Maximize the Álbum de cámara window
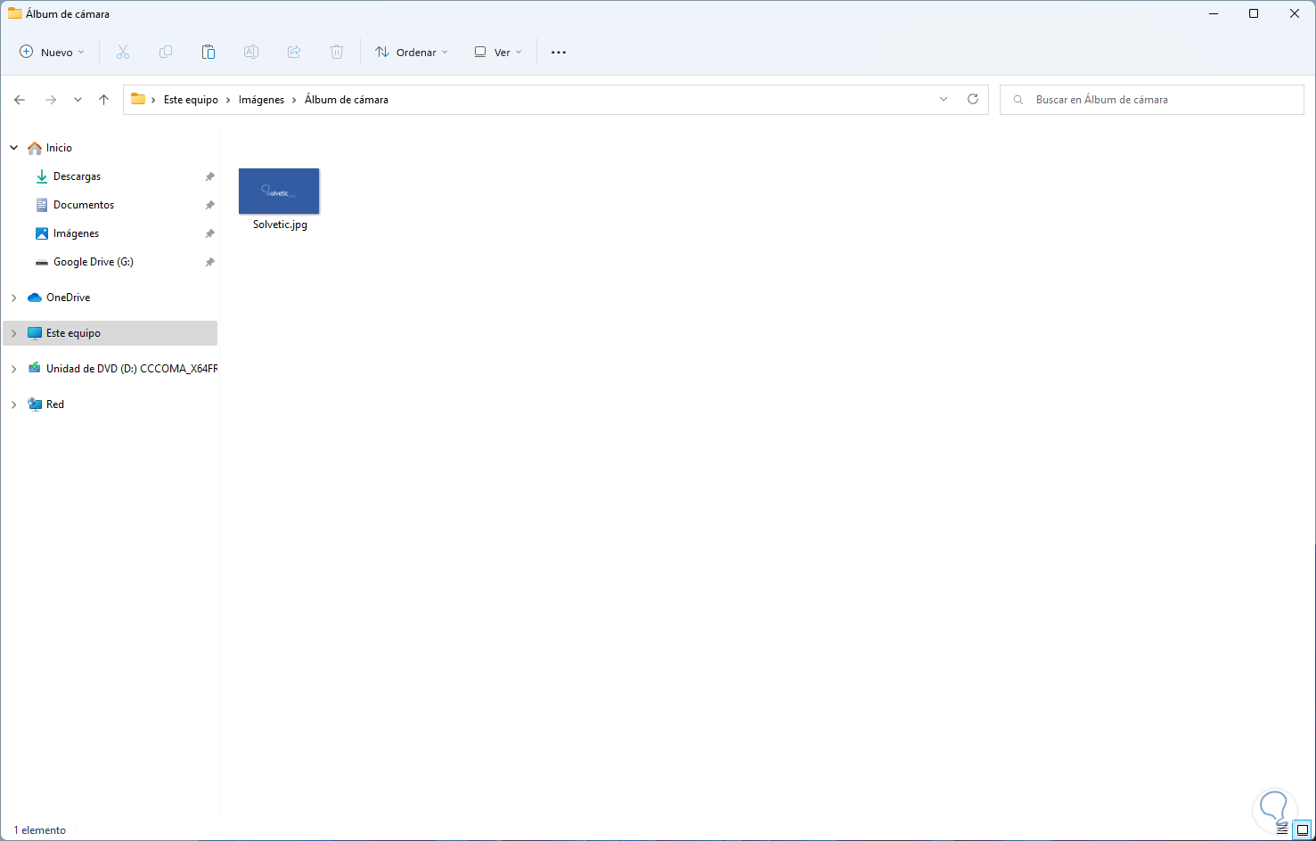Screen dimensions: 1316x841 [1254, 13]
